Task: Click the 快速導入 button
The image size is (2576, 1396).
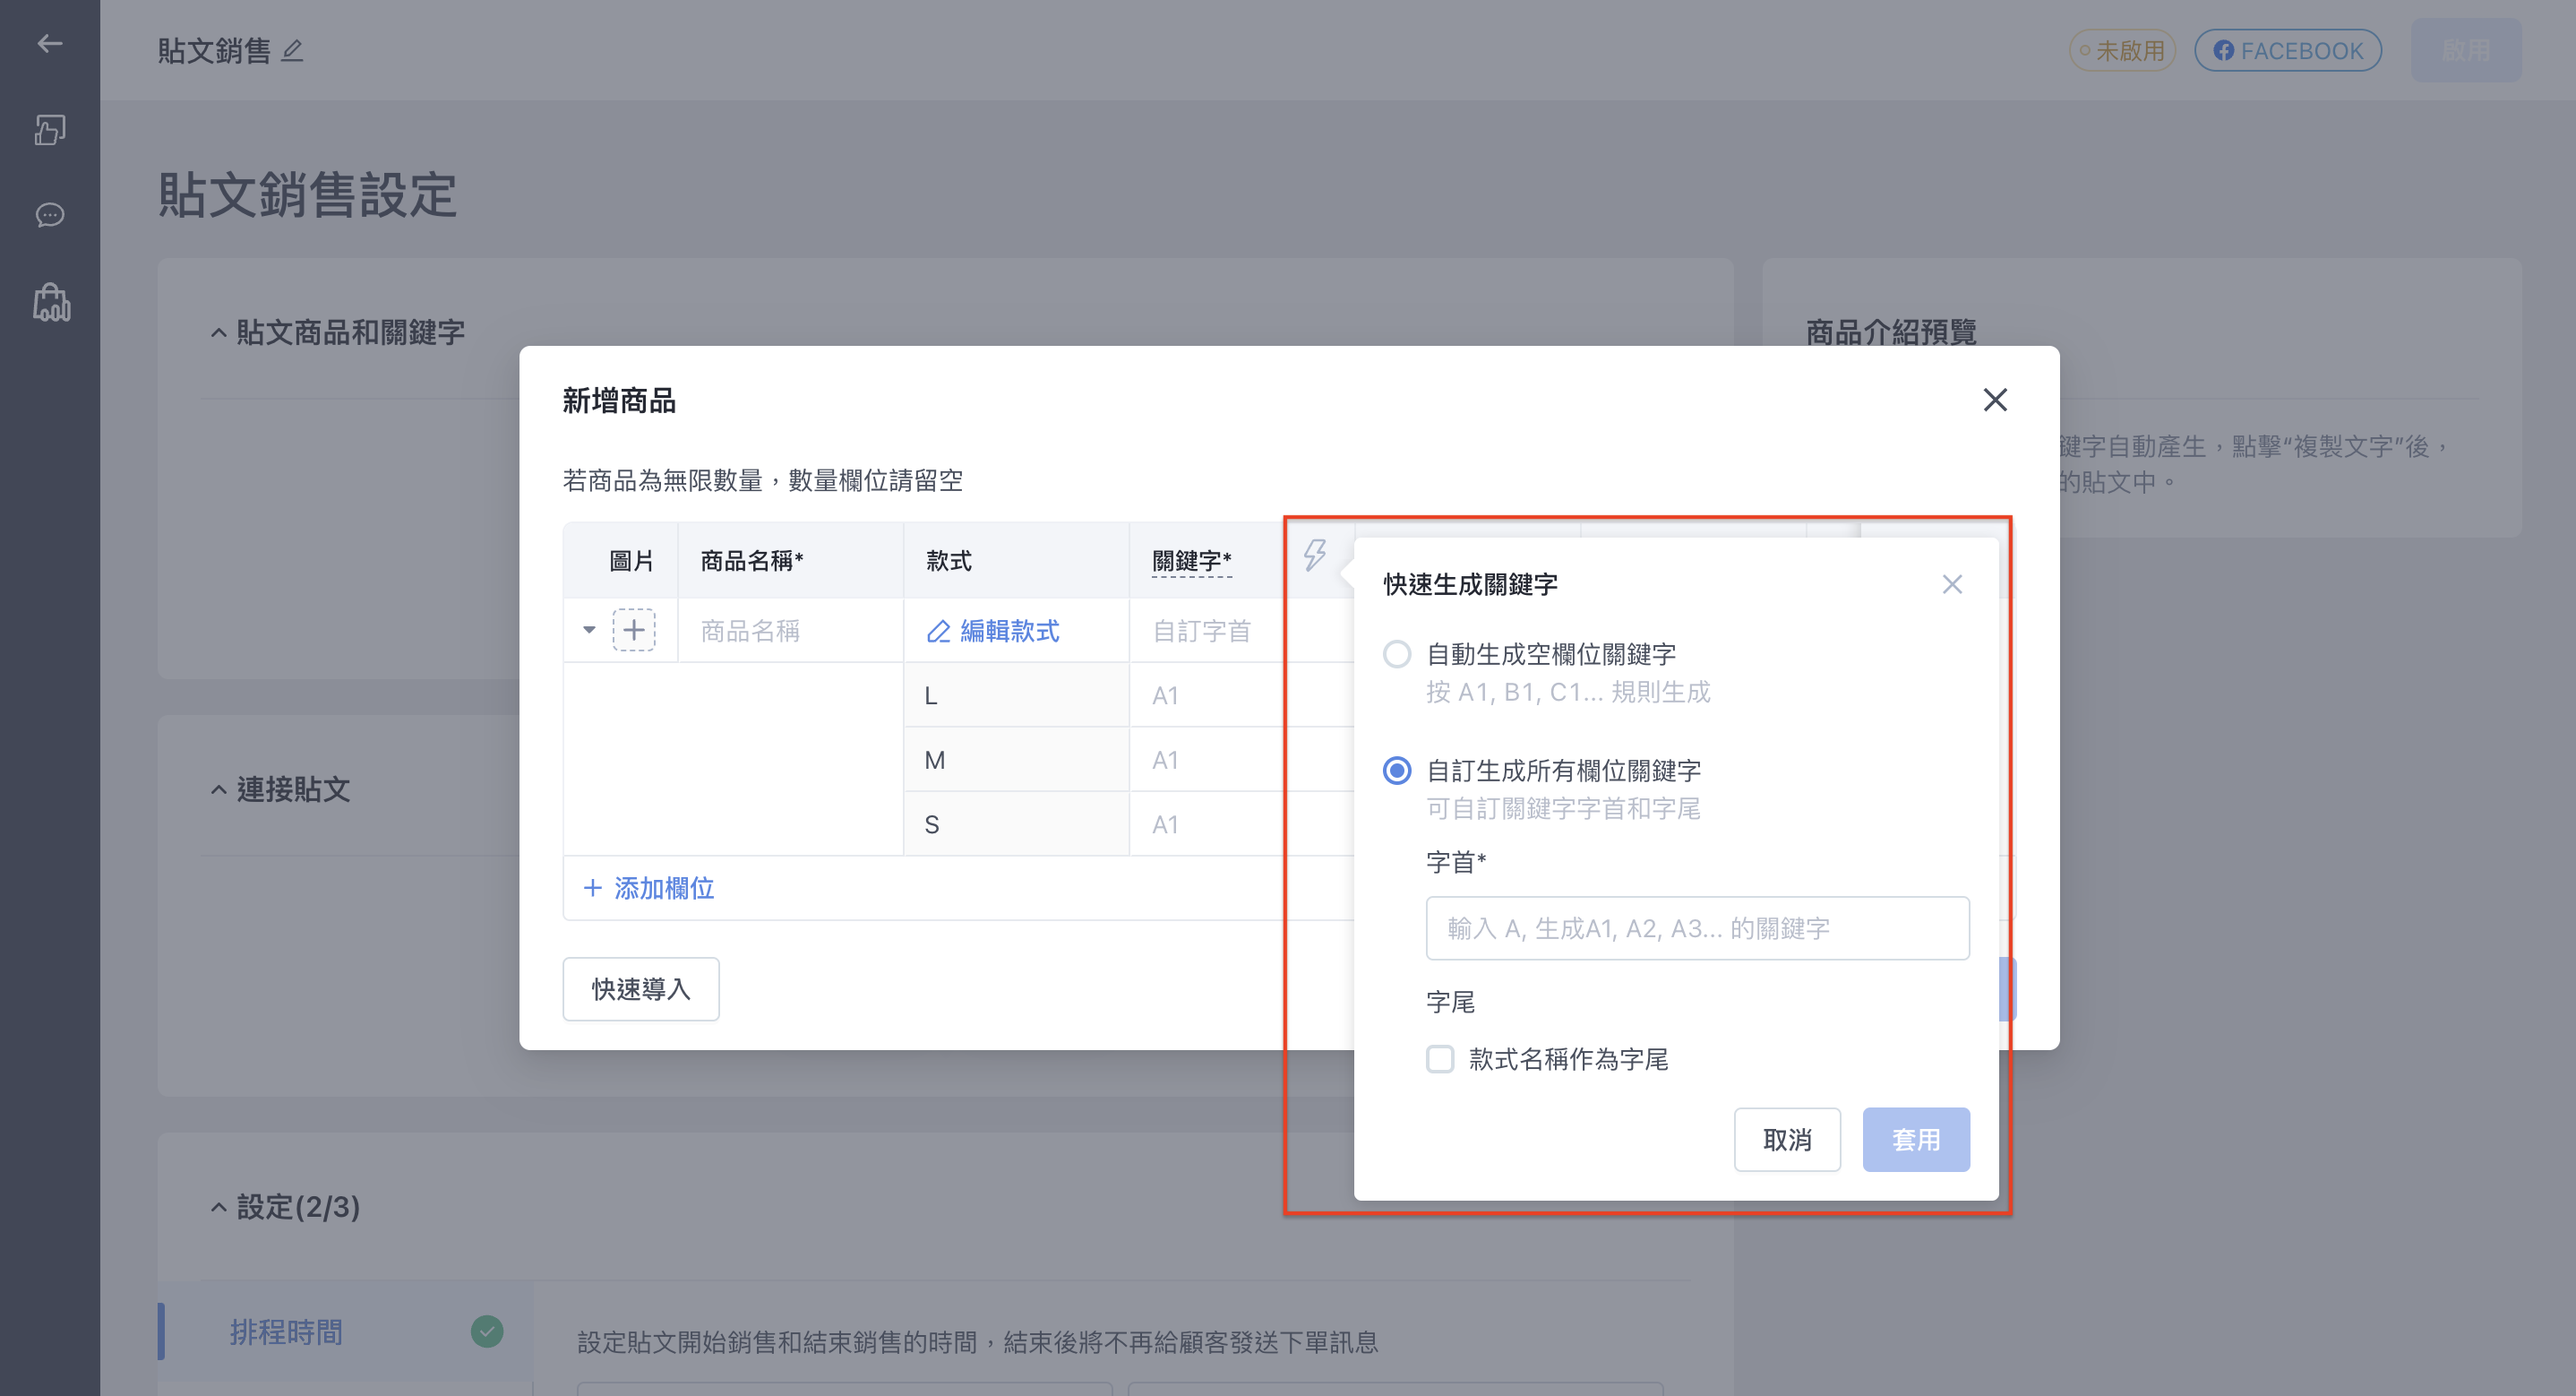Action: (x=641, y=988)
